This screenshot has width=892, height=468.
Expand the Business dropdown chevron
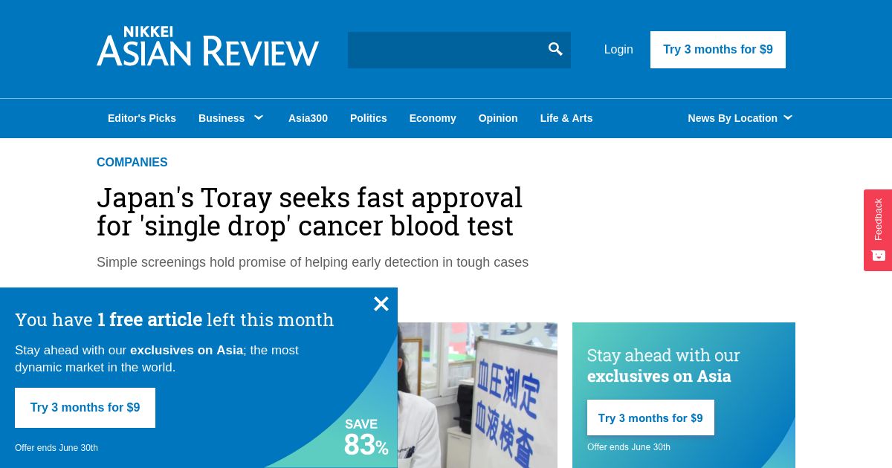point(259,117)
